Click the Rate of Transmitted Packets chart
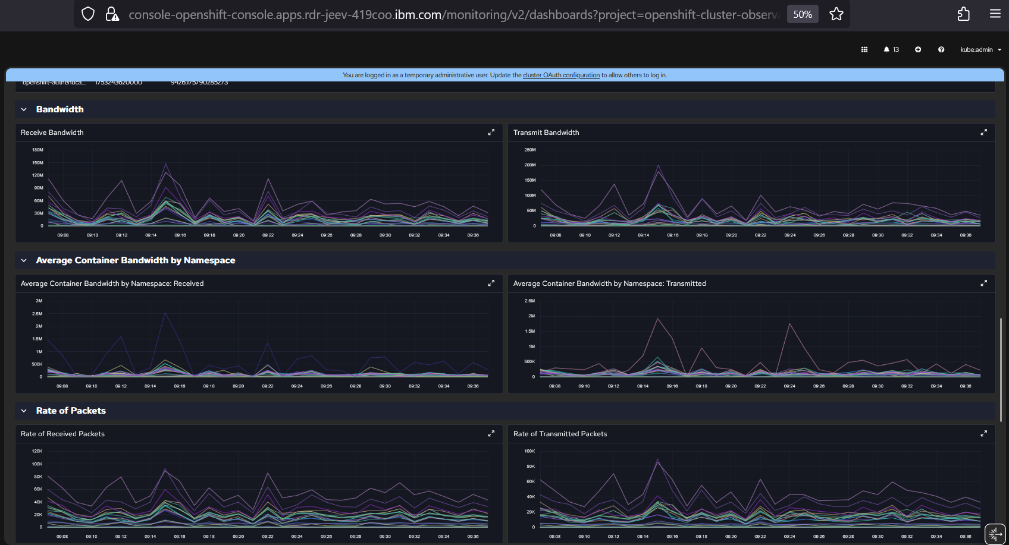Image resolution: width=1009 pixels, height=545 pixels. coord(760,489)
